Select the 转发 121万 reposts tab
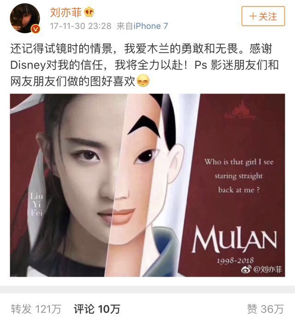 pos(36,309)
